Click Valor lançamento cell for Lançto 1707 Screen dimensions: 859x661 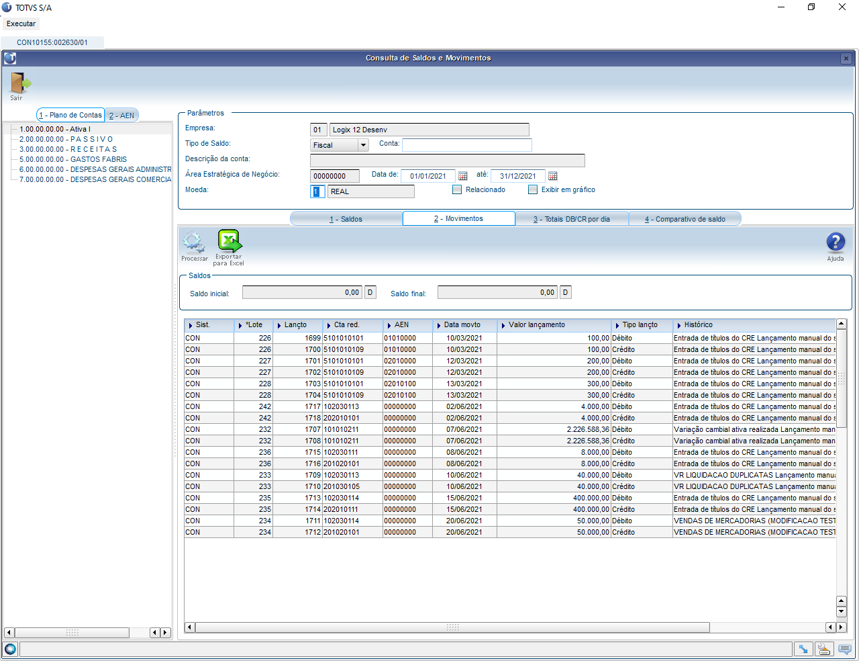pyautogui.click(x=554, y=430)
